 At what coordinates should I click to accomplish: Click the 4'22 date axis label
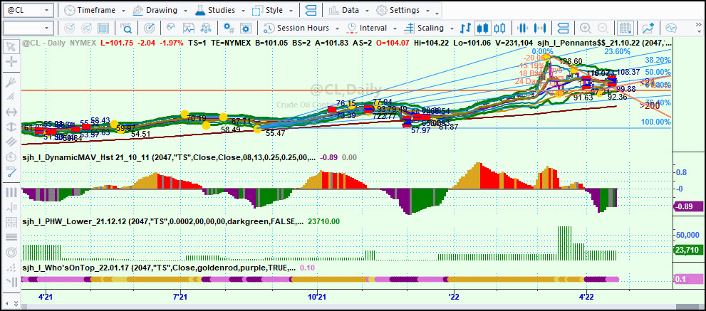pos(586,297)
